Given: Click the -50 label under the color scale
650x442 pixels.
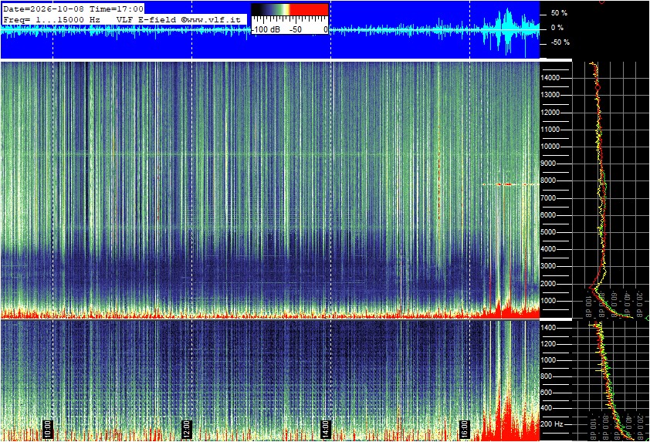Looking at the screenshot, I should 295,29.
